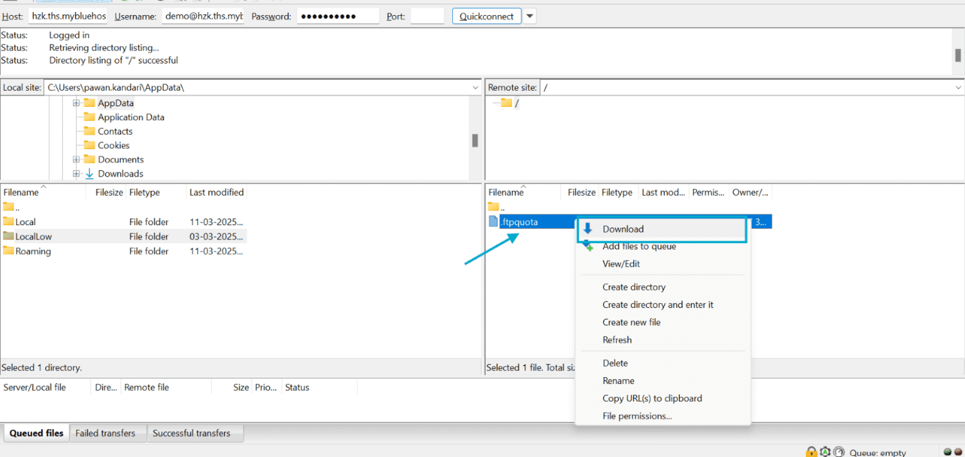This screenshot has width=965, height=457.
Task: Open the parent directory icon in remote pane
Action: point(493,207)
